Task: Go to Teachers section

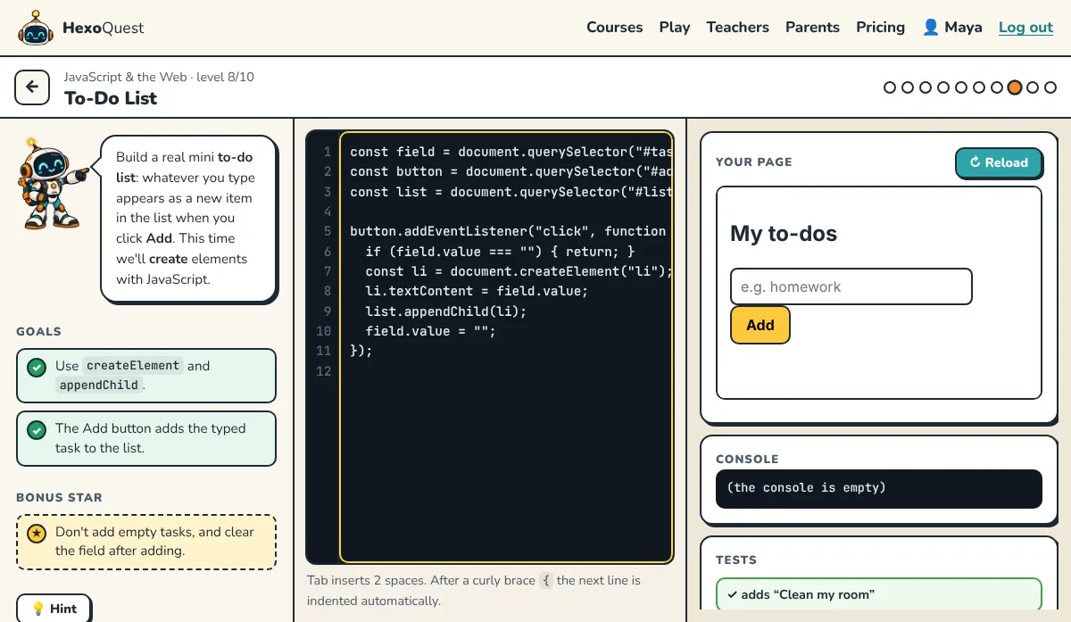Action: tap(738, 27)
